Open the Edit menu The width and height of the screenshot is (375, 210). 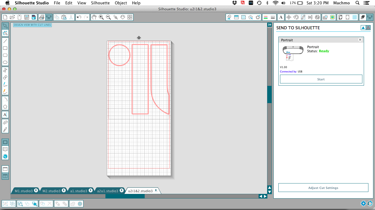tap(69, 3)
